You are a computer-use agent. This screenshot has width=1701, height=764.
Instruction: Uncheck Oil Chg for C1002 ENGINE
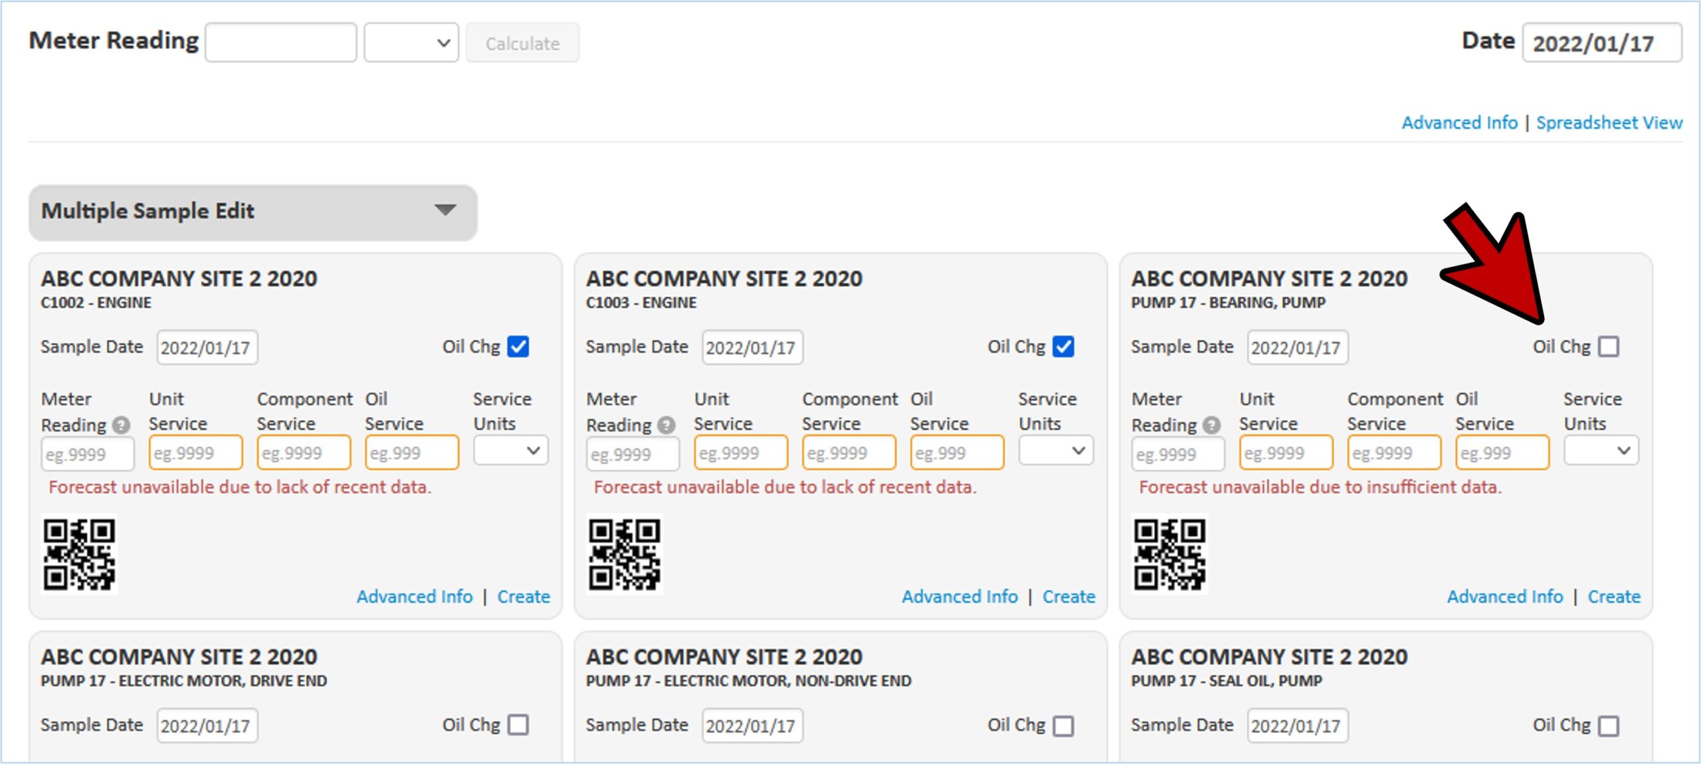(x=518, y=346)
